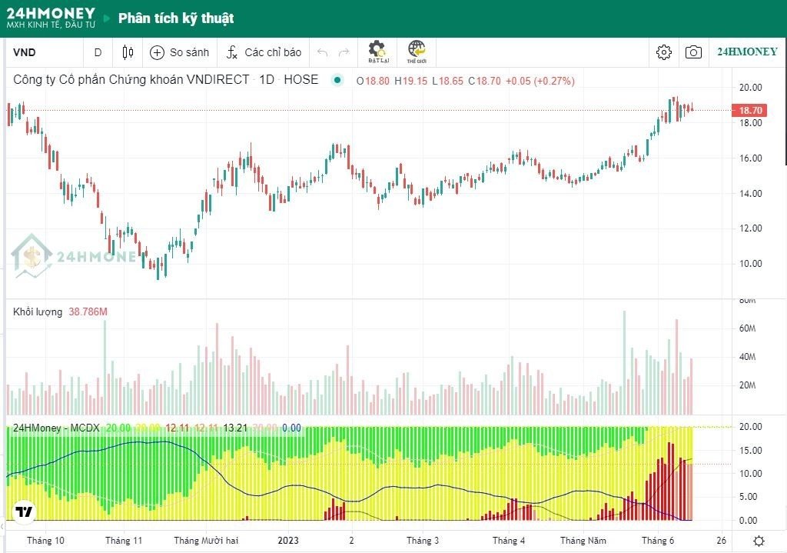787x553 pixels.
Task: Click the Tháng Năm time axis label
Action: point(583,541)
